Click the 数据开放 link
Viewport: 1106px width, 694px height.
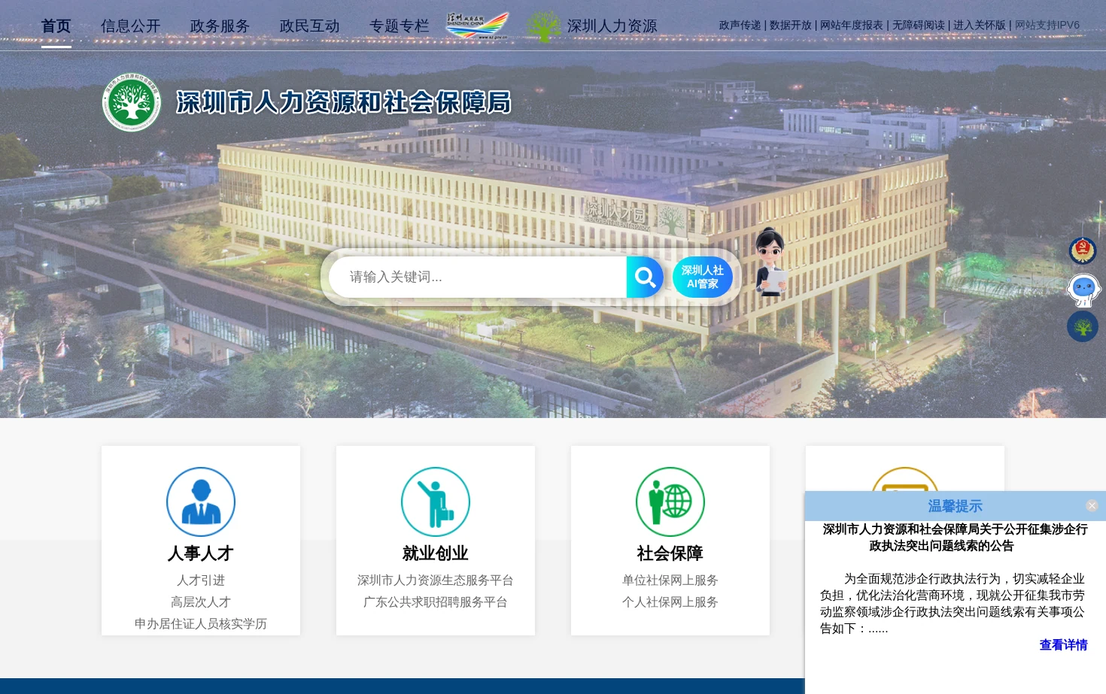(791, 25)
